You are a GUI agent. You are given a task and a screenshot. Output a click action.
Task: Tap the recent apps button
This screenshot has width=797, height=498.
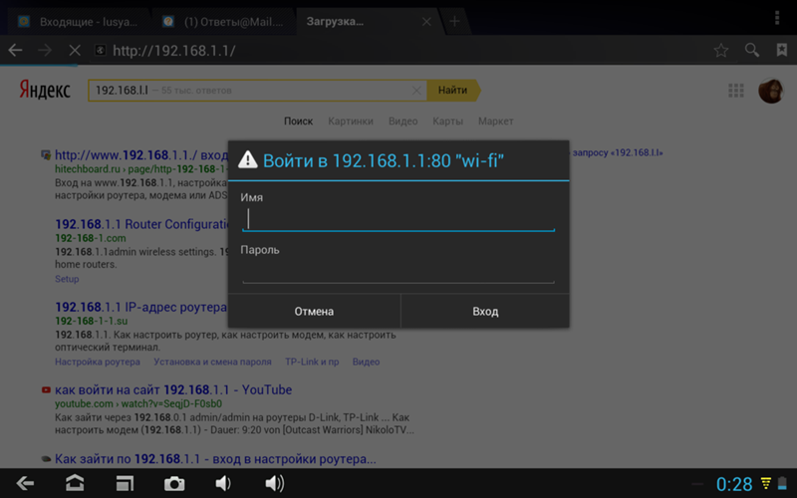click(x=125, y=483)
